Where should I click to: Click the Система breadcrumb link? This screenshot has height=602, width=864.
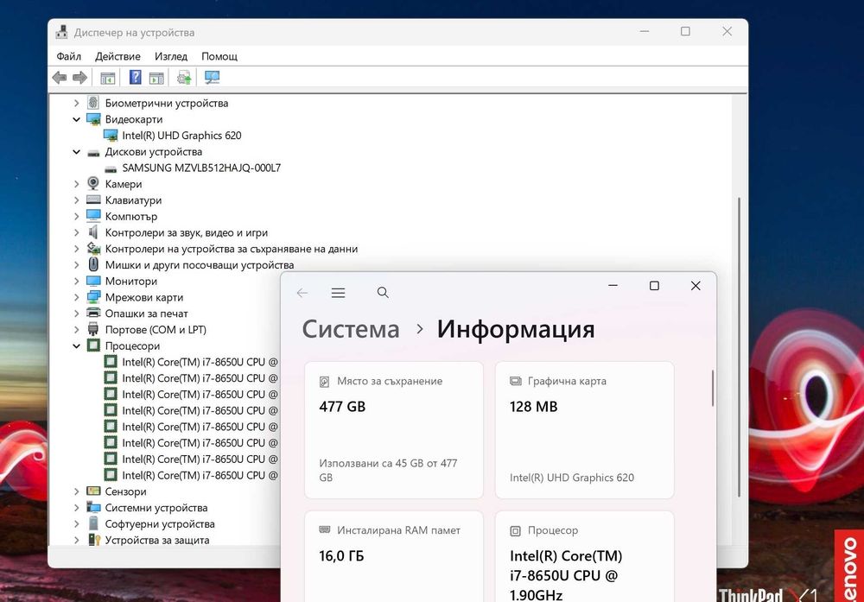pos(351,329)
